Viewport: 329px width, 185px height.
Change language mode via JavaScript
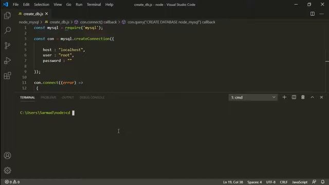(x=300, y=182)
